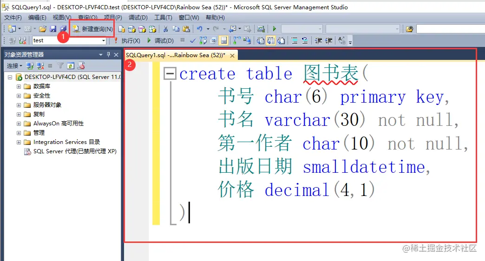485x261 pixels.
Task: Click the Database Engine Query icon
Action: pos(122,29)
